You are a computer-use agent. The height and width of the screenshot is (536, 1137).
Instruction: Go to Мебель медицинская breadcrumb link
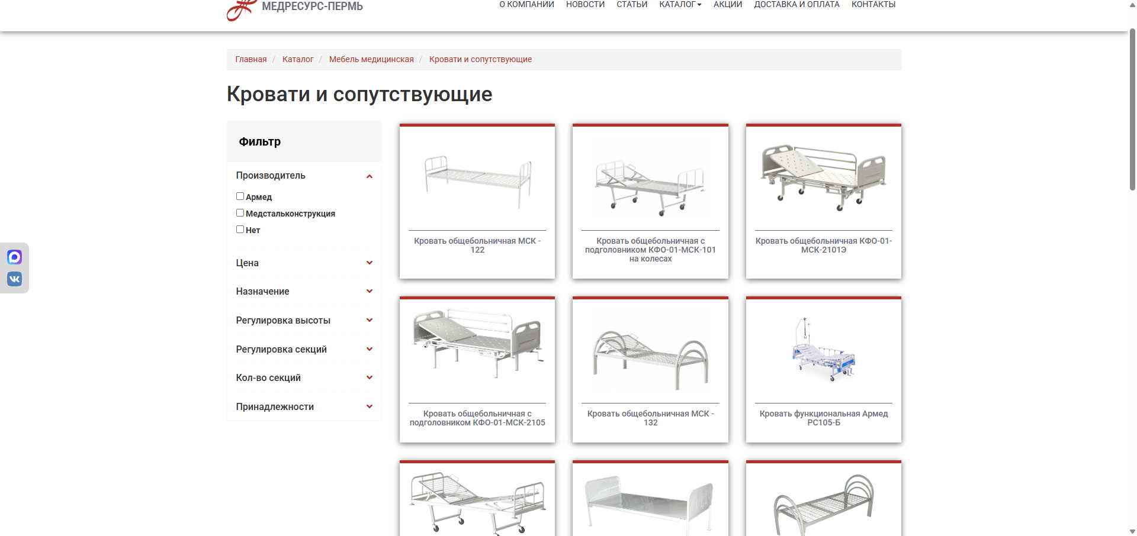click(371, 59)
